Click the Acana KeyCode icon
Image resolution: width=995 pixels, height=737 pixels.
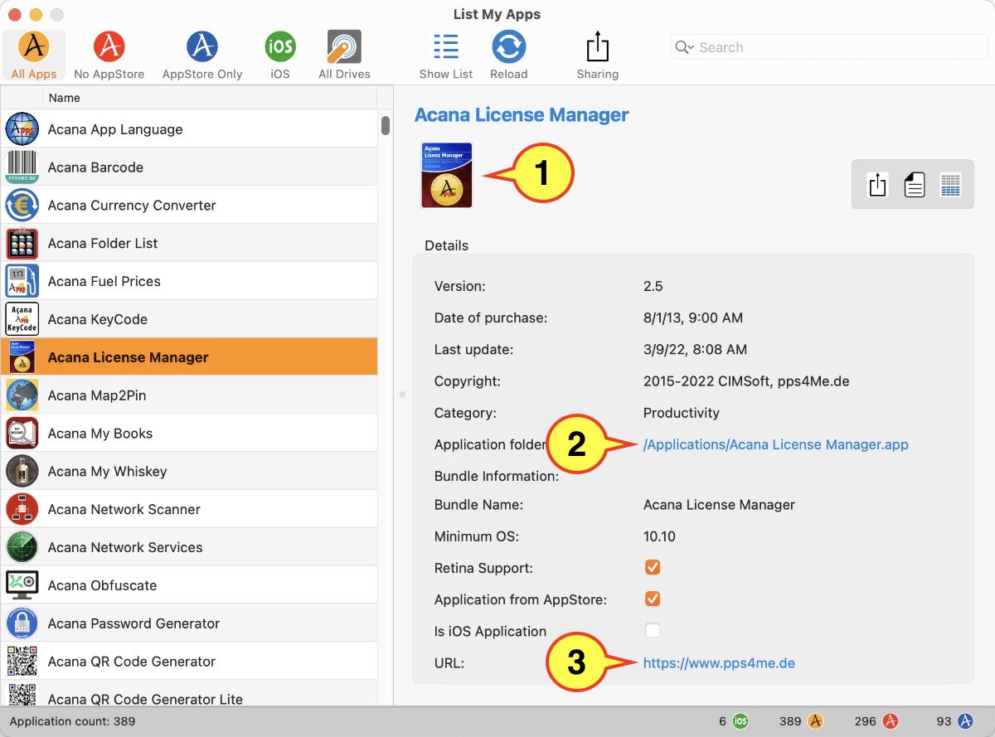[x=22, y=320]
